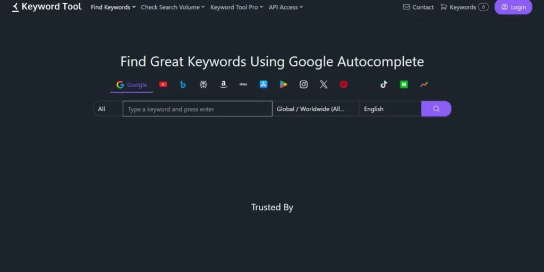Open the All search type dropdown
Viewport: 544px width, 272px height.
[108, 108]
